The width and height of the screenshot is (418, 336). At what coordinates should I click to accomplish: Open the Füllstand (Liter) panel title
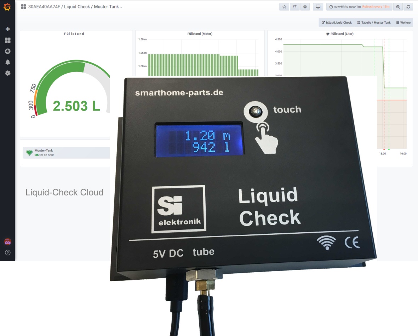coord(342,34)
